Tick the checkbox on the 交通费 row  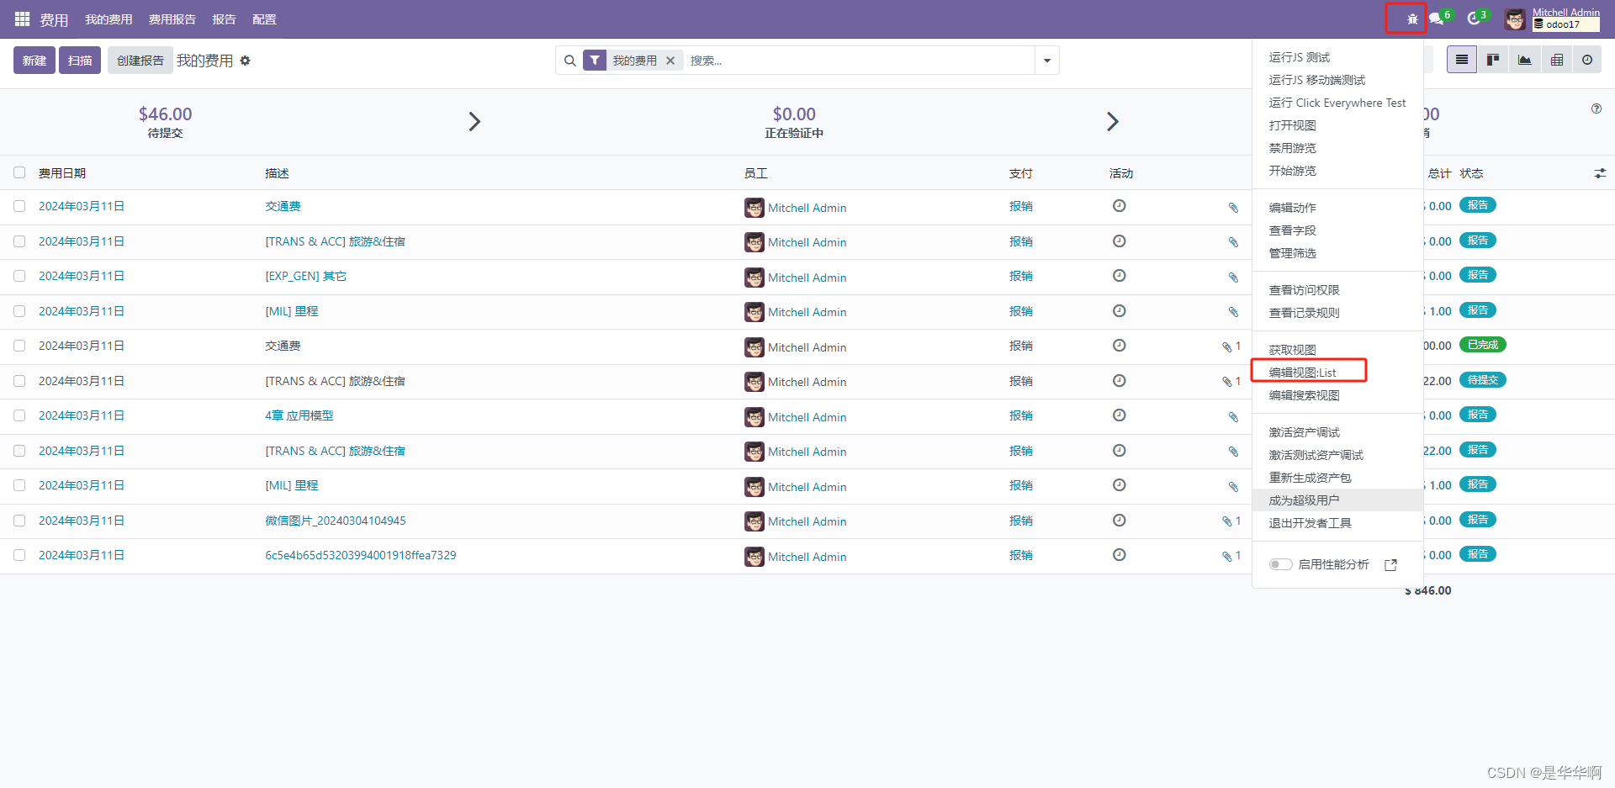(x=19, y=206)
